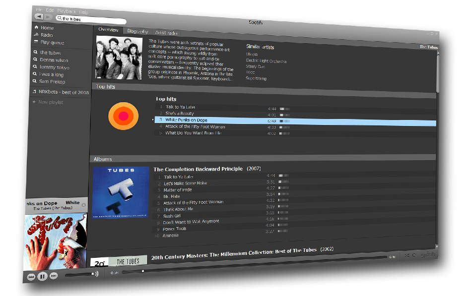Screen dimensions: 471x296
Task: Open the Help menu
Action: tap(83, 12)
